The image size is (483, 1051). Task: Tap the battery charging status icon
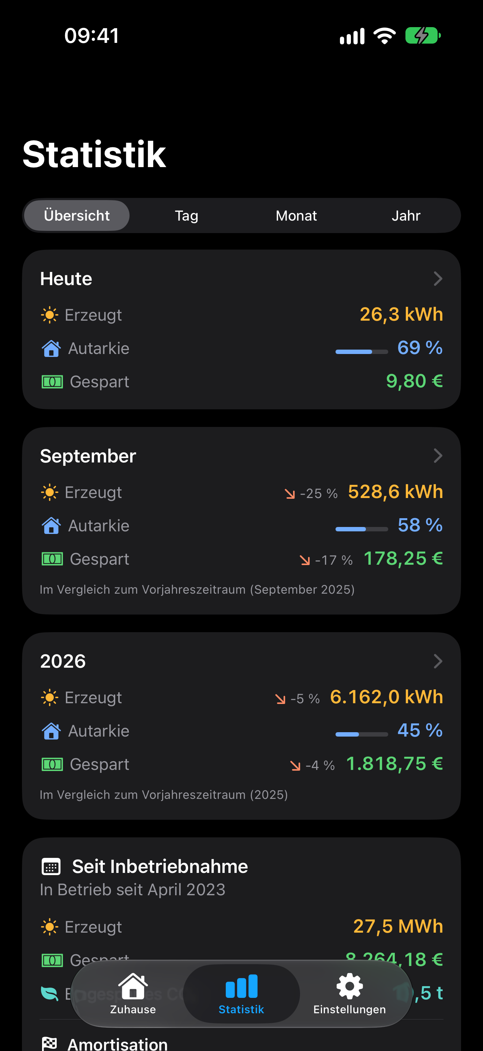click(x=423, y=36)
